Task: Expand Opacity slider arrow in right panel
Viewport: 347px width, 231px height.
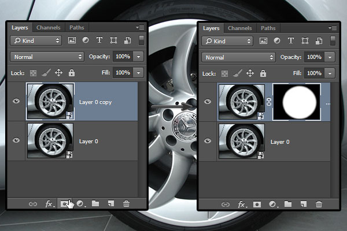Action: 330,57
